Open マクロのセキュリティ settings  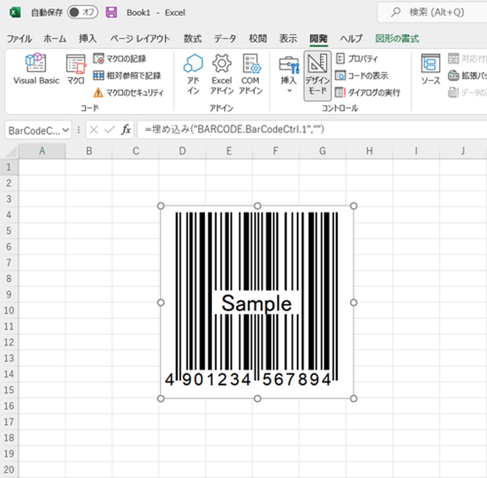(128, 93)
